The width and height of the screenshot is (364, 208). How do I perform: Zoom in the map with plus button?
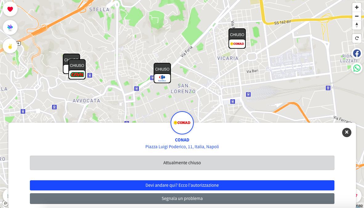coord(357,7)
